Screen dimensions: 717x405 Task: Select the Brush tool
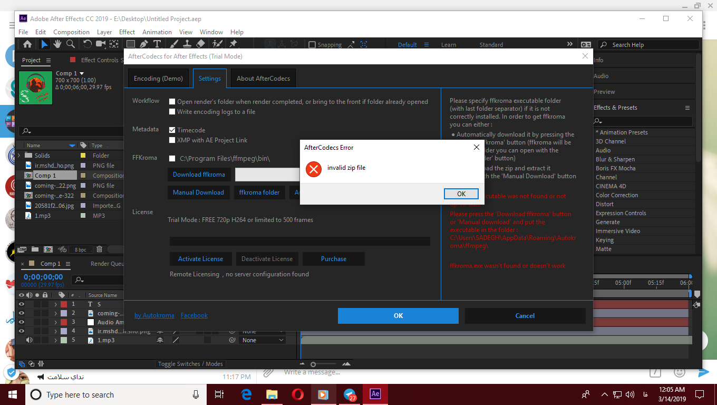pos(174,44)
